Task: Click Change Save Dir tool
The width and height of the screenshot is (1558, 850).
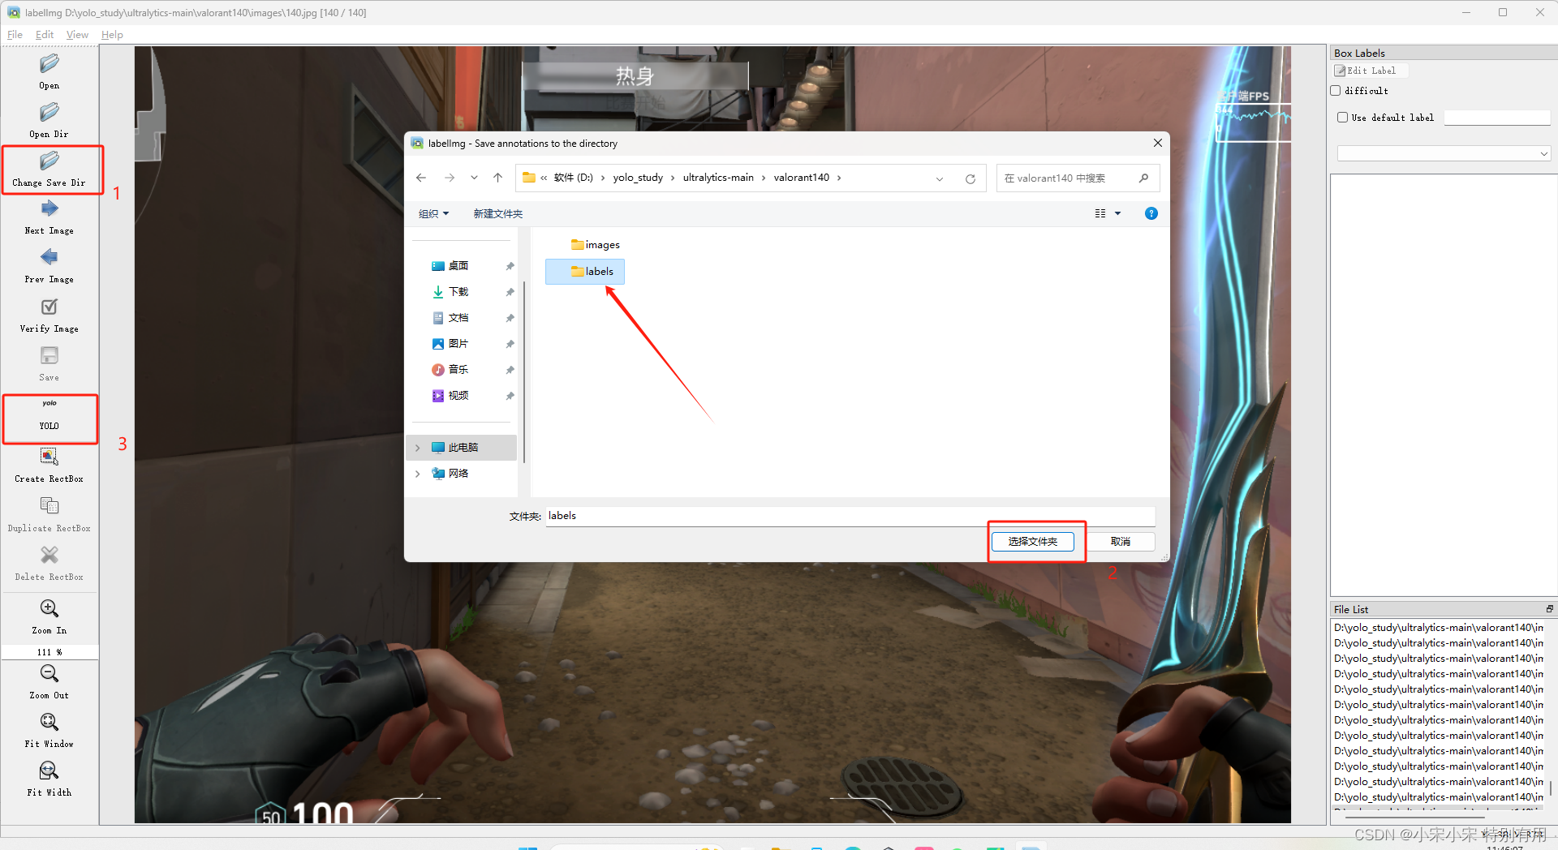Action: point(49,169)
